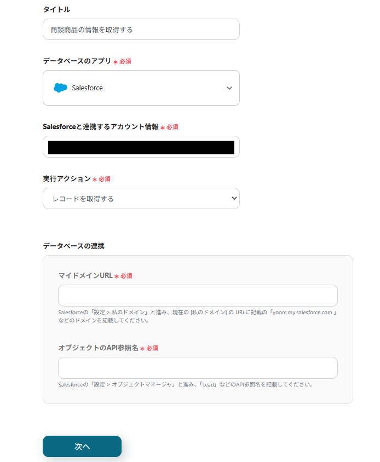Image resolution: width=380 pixels, height=462 pixels.
Task: Click the タイトル title input field
Action: 141,29
